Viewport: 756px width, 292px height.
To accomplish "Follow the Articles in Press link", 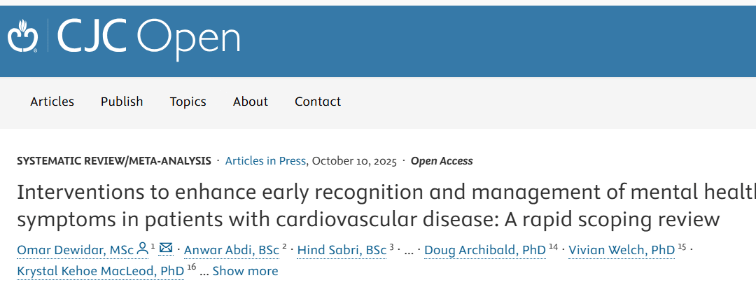I will 265,161.
